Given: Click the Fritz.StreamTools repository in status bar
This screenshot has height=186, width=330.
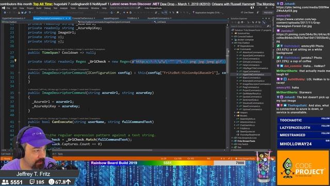Looking at the screenshot, I should 245,159.
